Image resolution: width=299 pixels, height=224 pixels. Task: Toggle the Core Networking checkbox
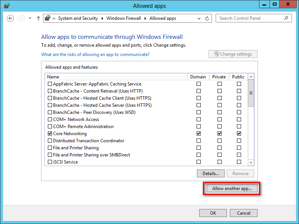click(50, 134)
